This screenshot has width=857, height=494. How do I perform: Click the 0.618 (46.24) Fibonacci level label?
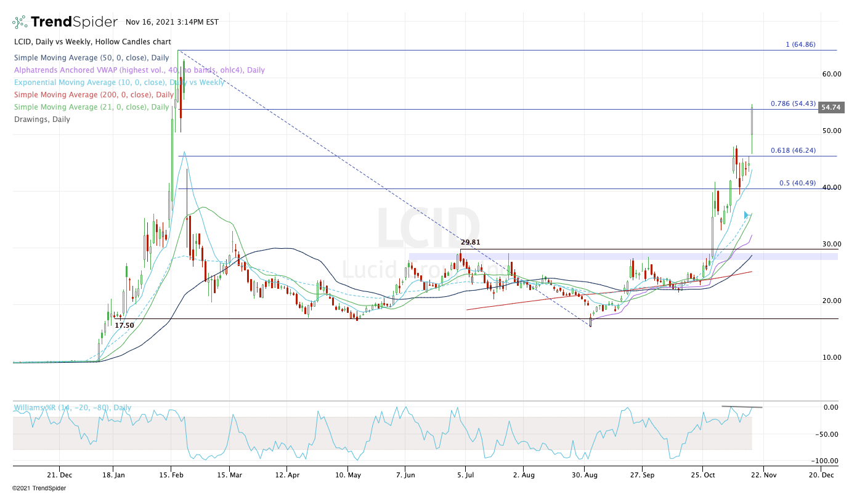click(793, 150)
